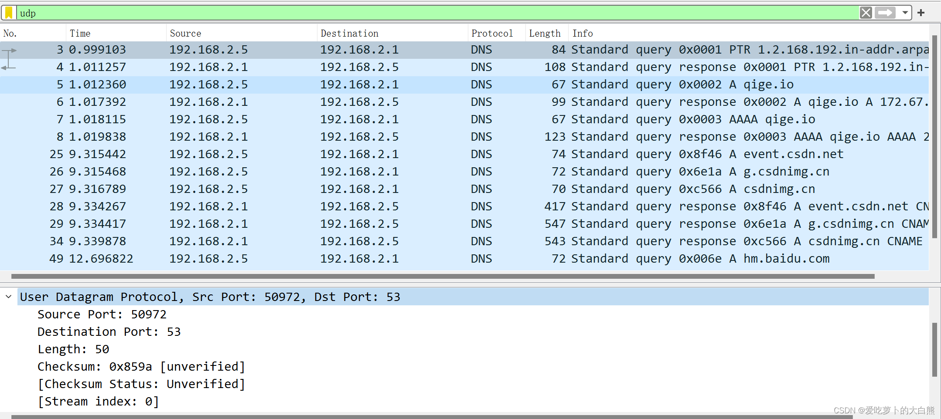This screenshot has height=419, width=941.
Task: Sort packets by the Time column
Action: pyautogui.click(x=116, y=33)
